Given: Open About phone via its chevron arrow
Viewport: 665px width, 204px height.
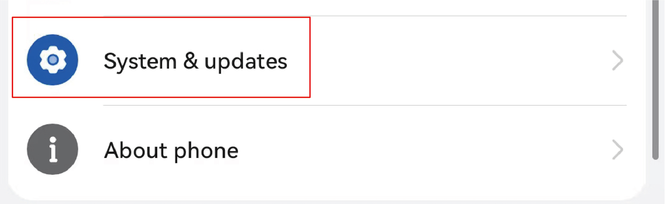Looking at the screenshot, I should pyautogui.click(x=617, y=150).
